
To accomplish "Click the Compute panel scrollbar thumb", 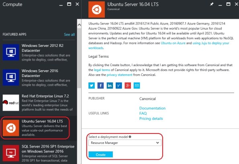I will pyautogui.click(x=79, y=58).
